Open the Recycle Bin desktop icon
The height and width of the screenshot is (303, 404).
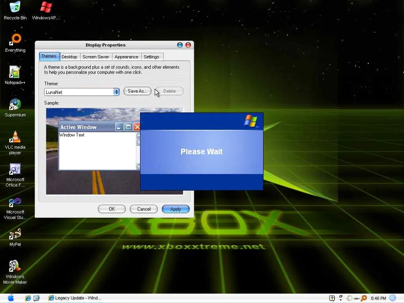pyautogui.click(x=15, y=10)
